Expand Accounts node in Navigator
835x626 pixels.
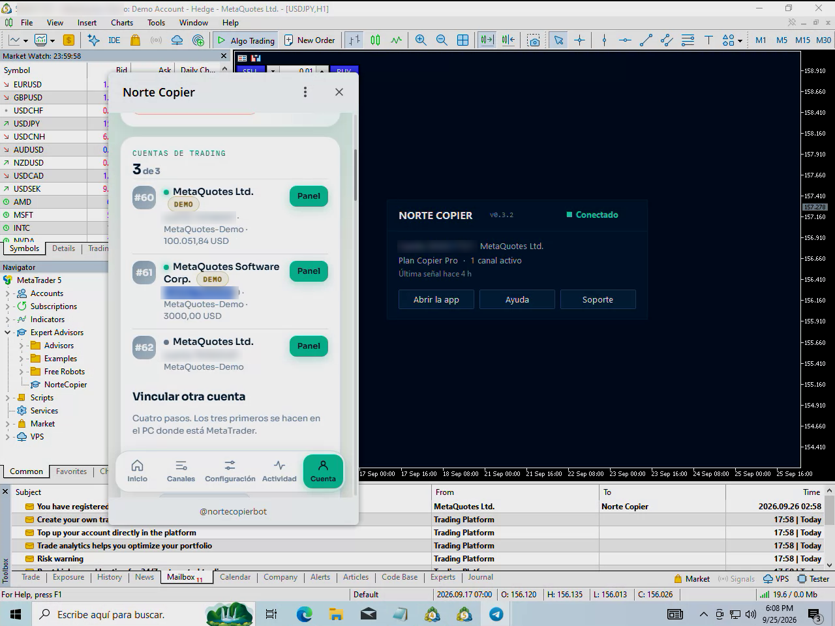pos(8,293)
